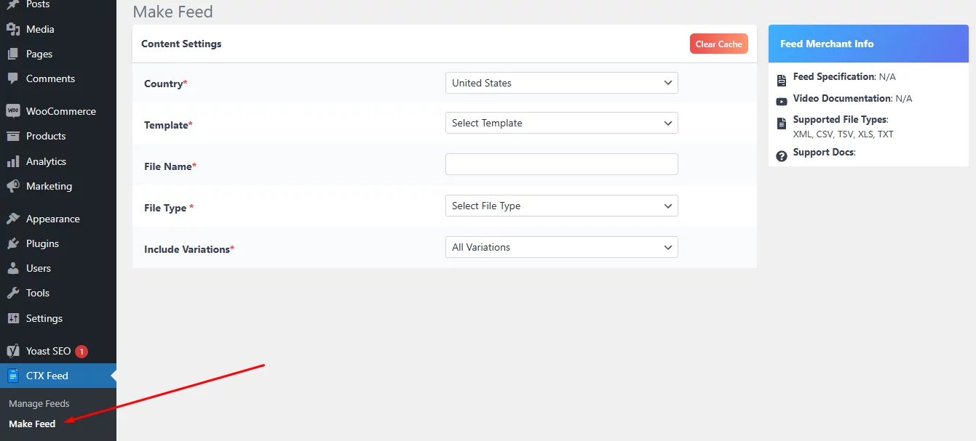The width and height of the screenshot is (976, 441).
Task: Click the Settings sliders icon
Action: [13, 318]
